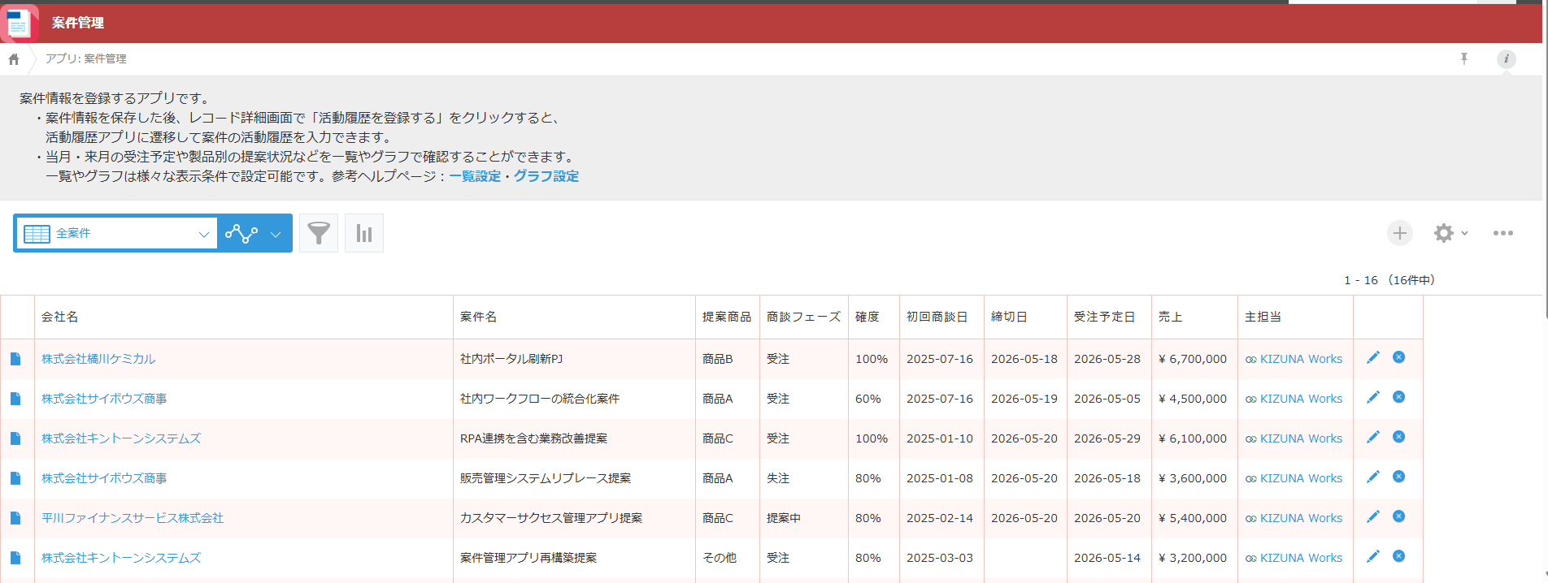The width and height of the screenshot is (1548, 583).
Task: Edit the 案件管理アプリ再構築提案 record with pencil
Action: (1373, 556)
